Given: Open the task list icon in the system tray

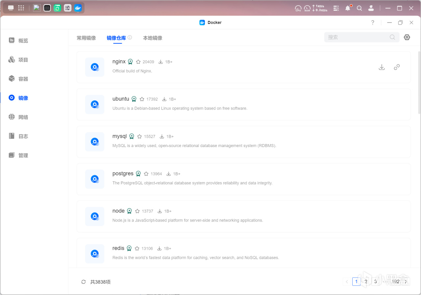Looking at the screenshot, I should pos(336,8).
